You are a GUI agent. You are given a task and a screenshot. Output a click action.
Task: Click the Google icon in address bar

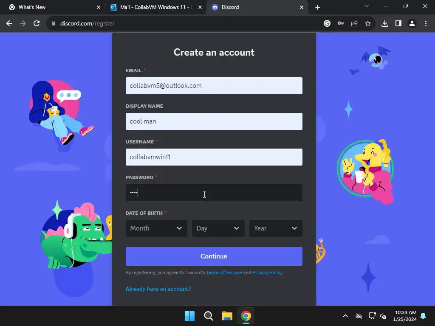(327, 24)
